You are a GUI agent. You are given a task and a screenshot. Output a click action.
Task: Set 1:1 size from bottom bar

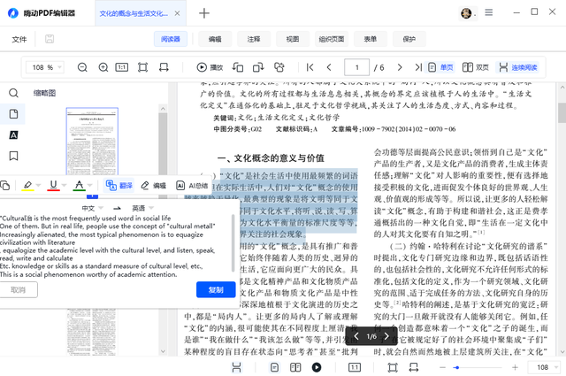355,367
